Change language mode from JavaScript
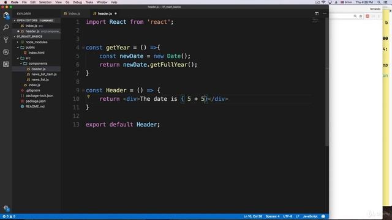Screen dimensions: 392x220 pyautogui.click(x=310, y=216)
